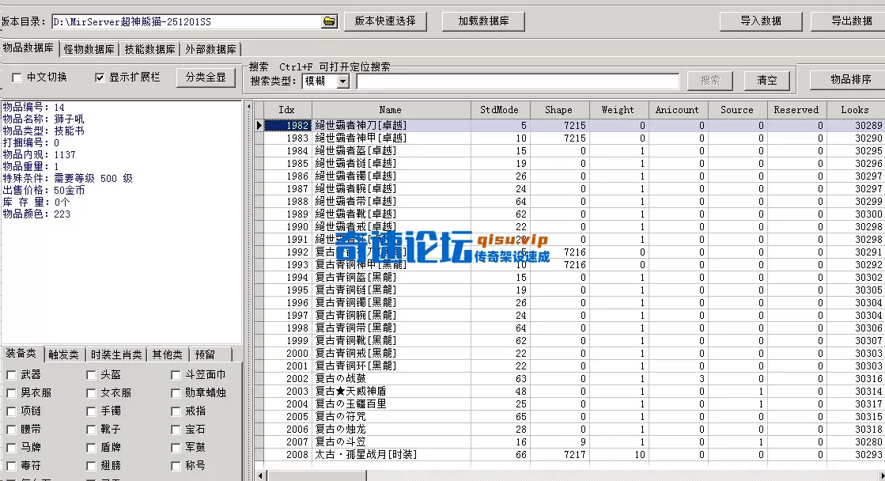This screenshot has width=885, height=481.
Task: Click the 版本快速选择 button
Action: coord(384,21)
